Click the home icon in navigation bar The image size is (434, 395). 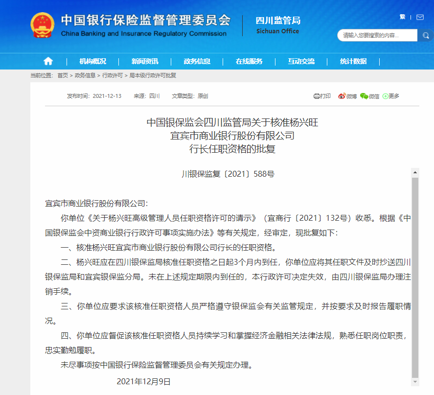click(48, 61)
